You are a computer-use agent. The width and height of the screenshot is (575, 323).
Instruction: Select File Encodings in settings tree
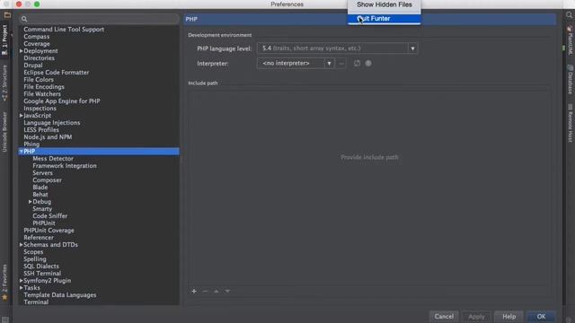tap(44, 87)
